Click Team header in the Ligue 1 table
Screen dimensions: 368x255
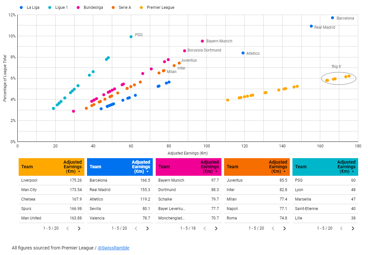301,167
